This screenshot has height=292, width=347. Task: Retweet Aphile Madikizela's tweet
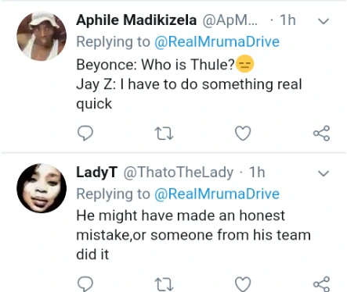click(164, 134)
